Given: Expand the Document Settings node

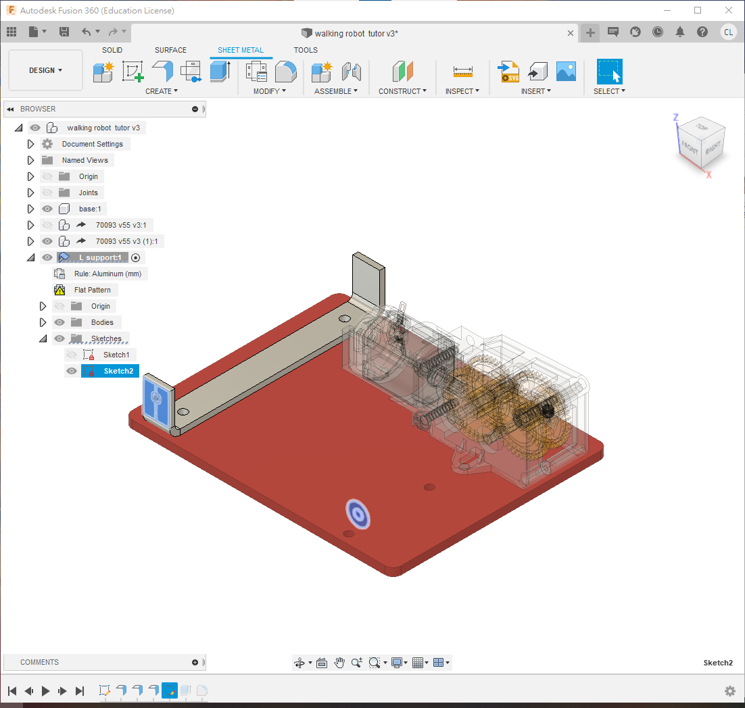Looking at the screenshot, I should click(x=30, y=144).
